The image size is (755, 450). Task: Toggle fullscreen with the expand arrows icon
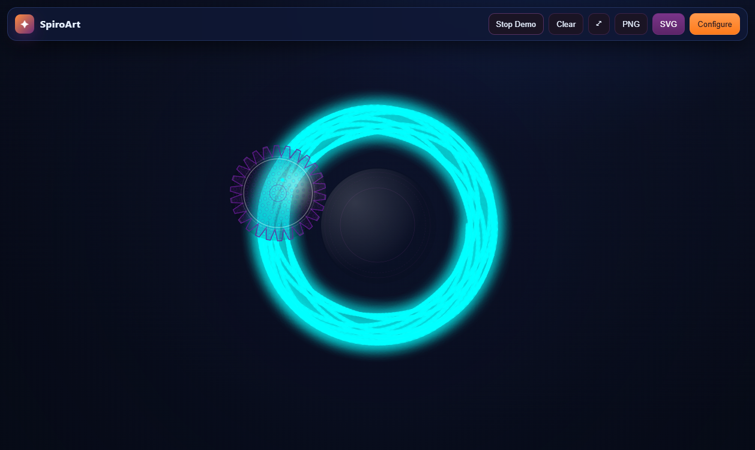pyautogui.click(x=599, y=24)
